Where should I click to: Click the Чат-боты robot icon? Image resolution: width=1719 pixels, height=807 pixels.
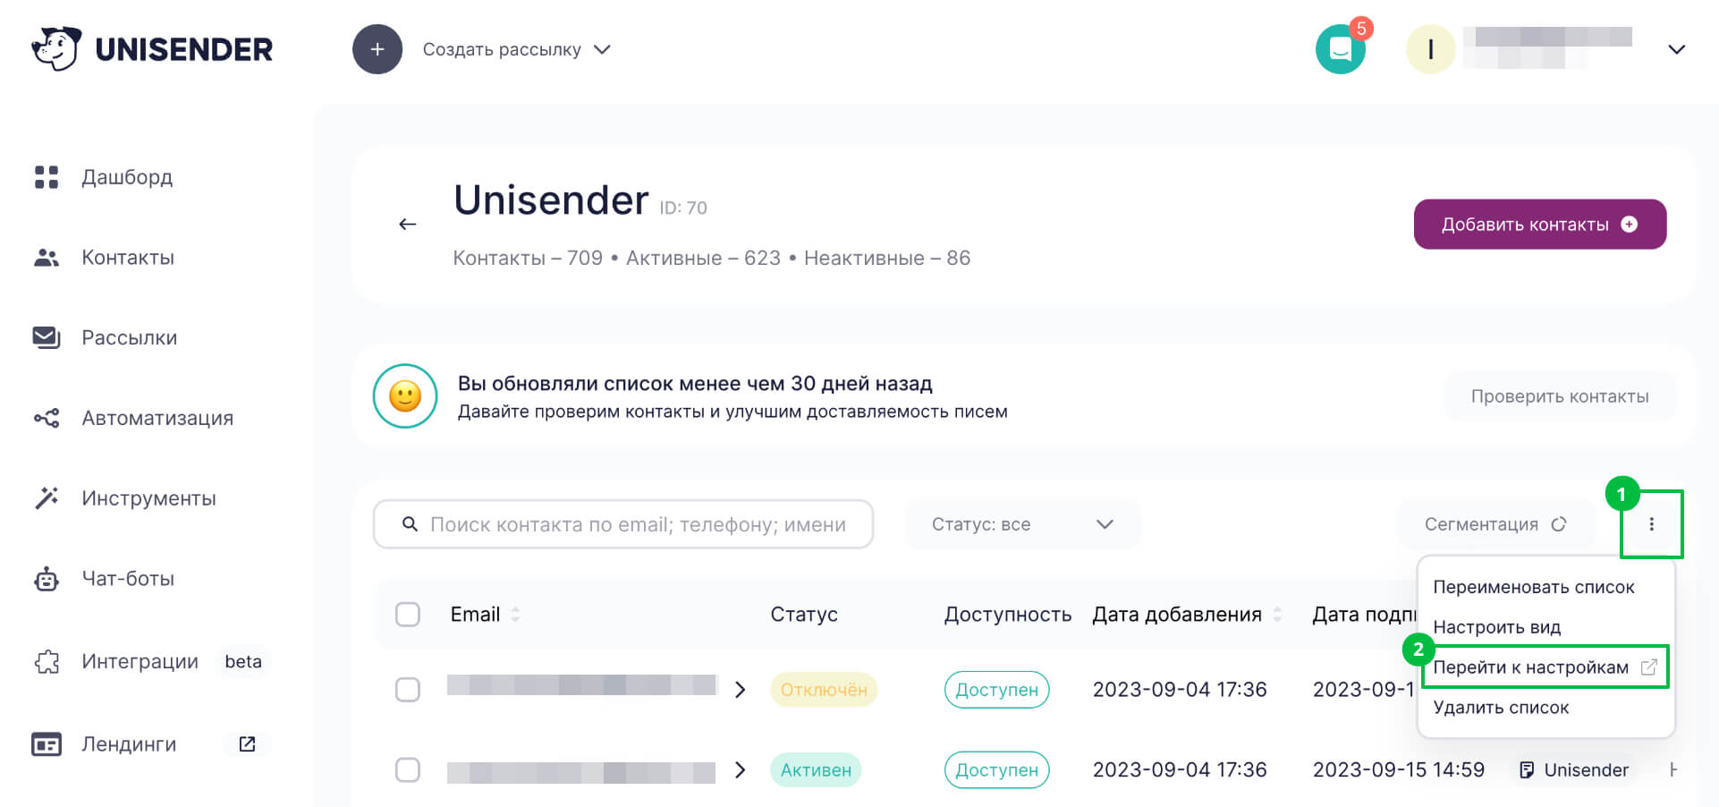coord(47,579)
